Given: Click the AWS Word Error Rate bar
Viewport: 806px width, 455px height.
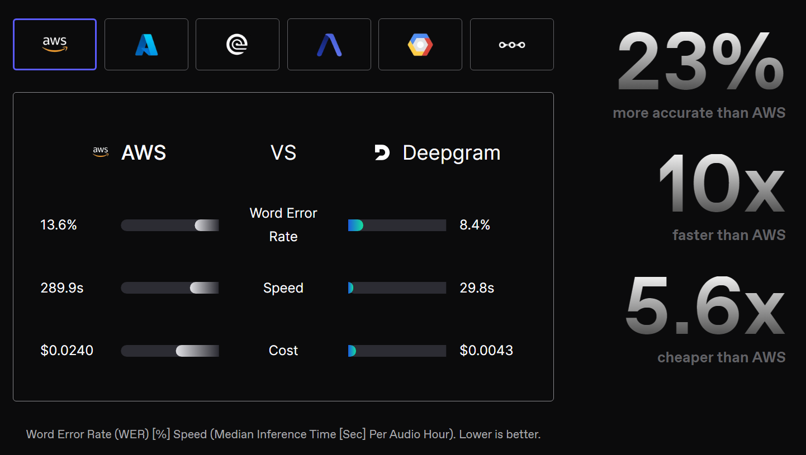Looking at the screenshot, I should 170,225.
